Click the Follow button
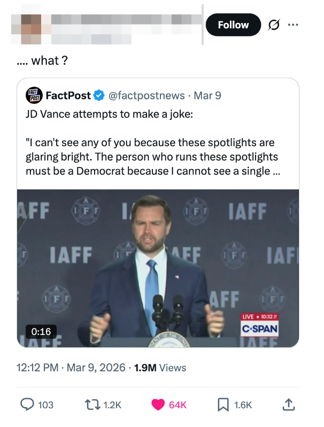324x427 pixels. [x=233, y=25]
